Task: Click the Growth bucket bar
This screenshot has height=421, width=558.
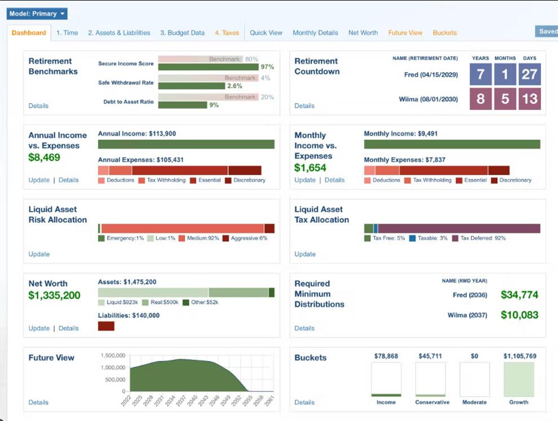Action: (519, 379)
